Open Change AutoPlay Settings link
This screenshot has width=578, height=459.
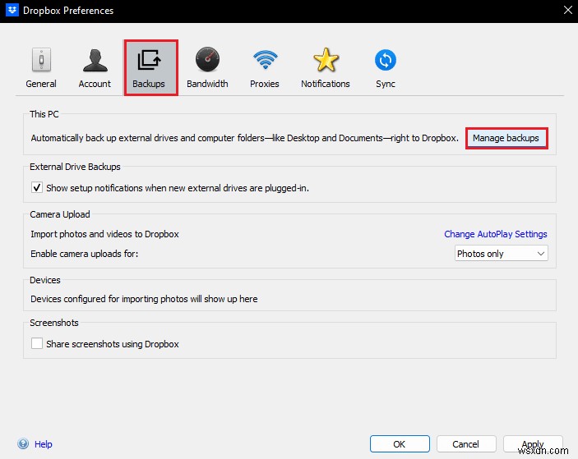tap(496, 234)
